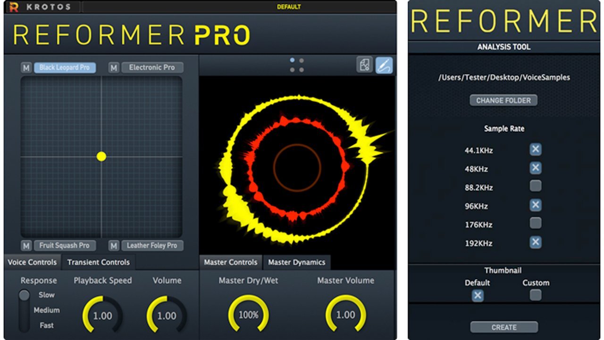
Task: Open the DEFAULT preset menu
Action: click(x=289, y=7)
